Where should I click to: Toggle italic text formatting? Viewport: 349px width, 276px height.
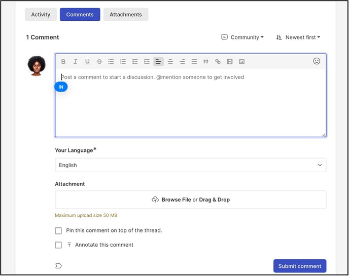[x=75, y=62]
